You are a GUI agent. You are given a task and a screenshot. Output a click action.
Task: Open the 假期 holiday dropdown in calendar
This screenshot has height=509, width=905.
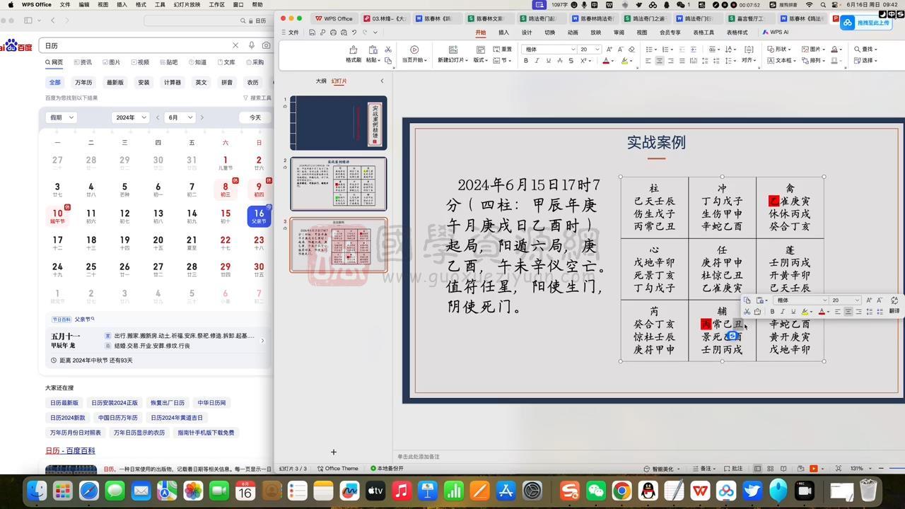pos(61,117)
